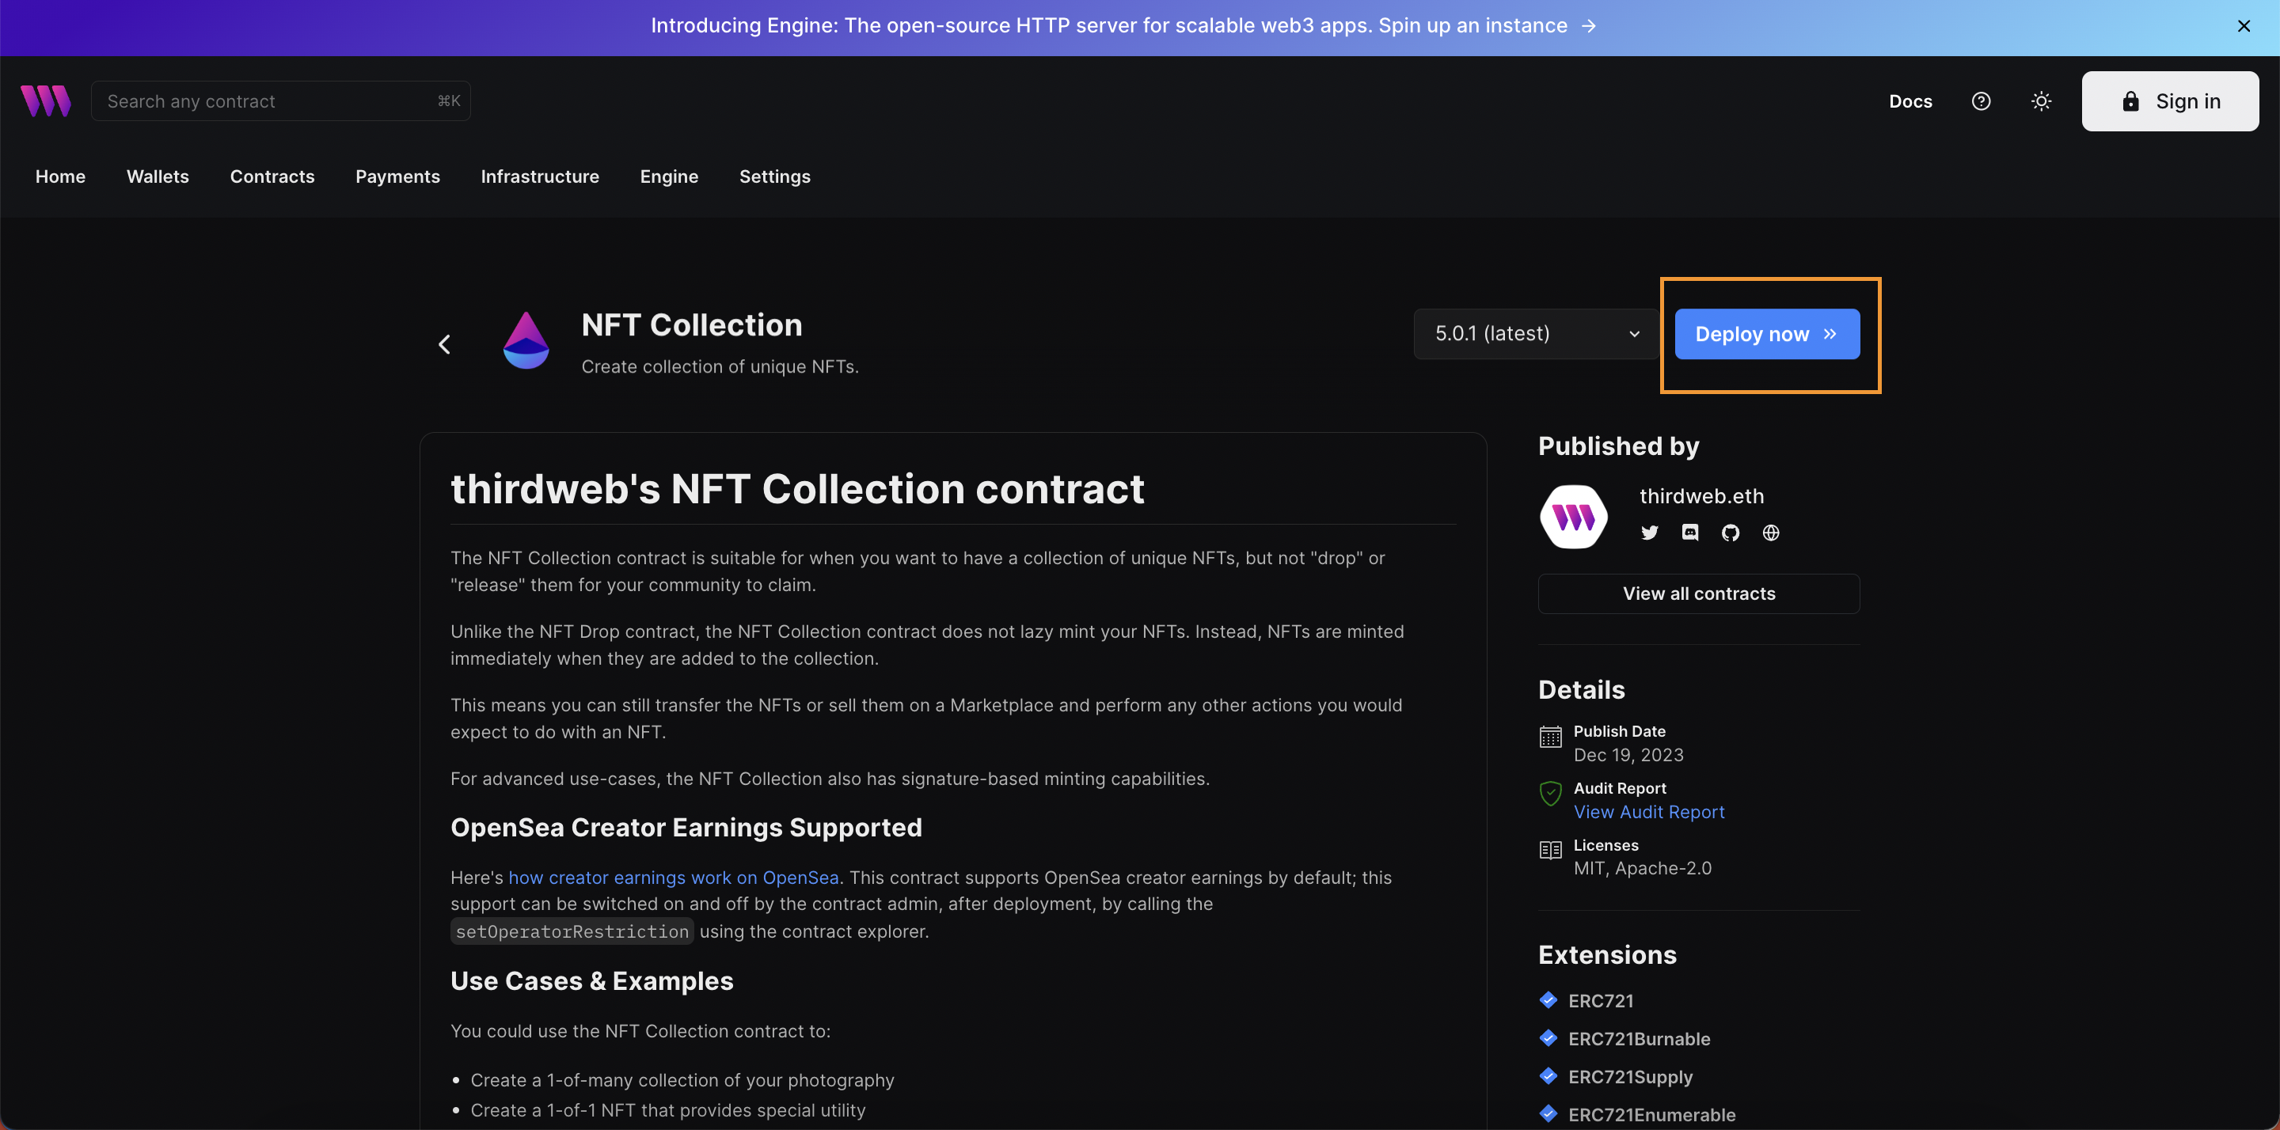2280x1130 pixels.
Task: Go to the Payments tab
Action: click(397, 176)
